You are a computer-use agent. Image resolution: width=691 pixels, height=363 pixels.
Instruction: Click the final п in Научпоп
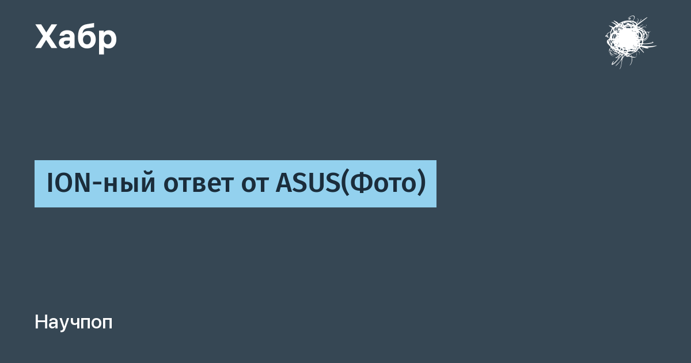click(107, 323)
